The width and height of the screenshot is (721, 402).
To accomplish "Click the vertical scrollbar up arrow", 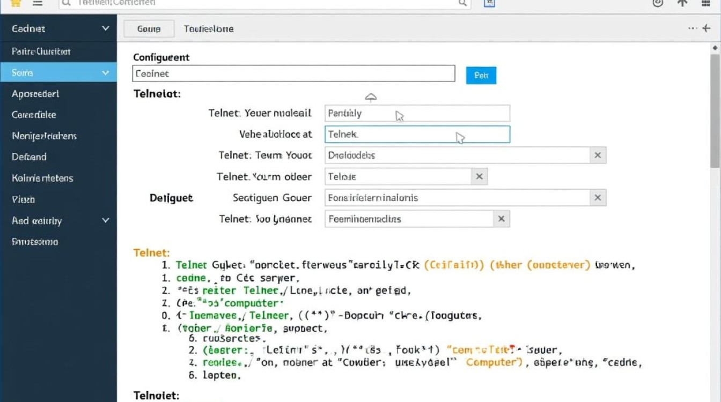I will pyautogui.click(x=715, y=48).
